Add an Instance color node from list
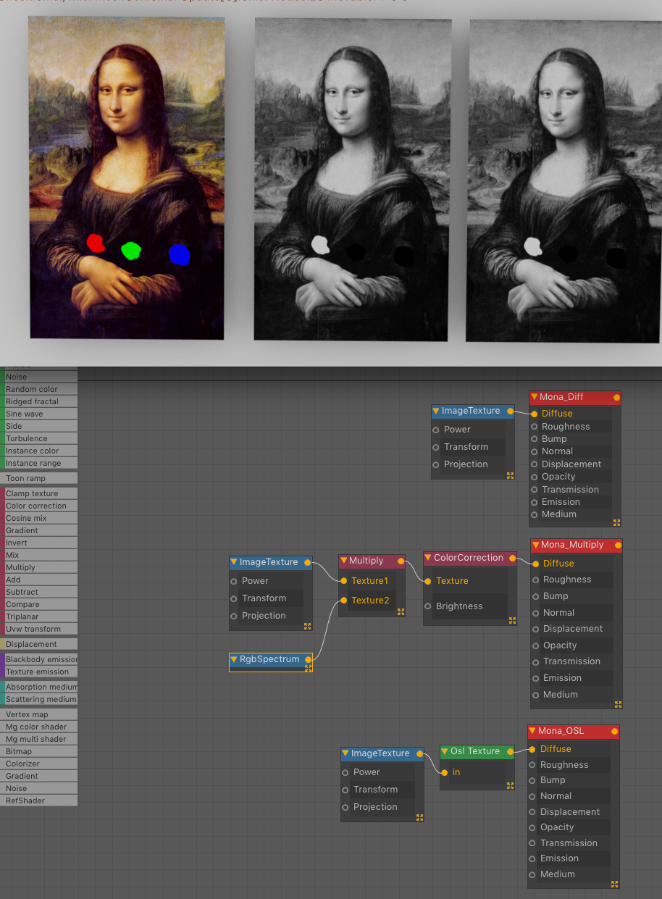This screenshot has width=662, height=899. coord(39,451)
